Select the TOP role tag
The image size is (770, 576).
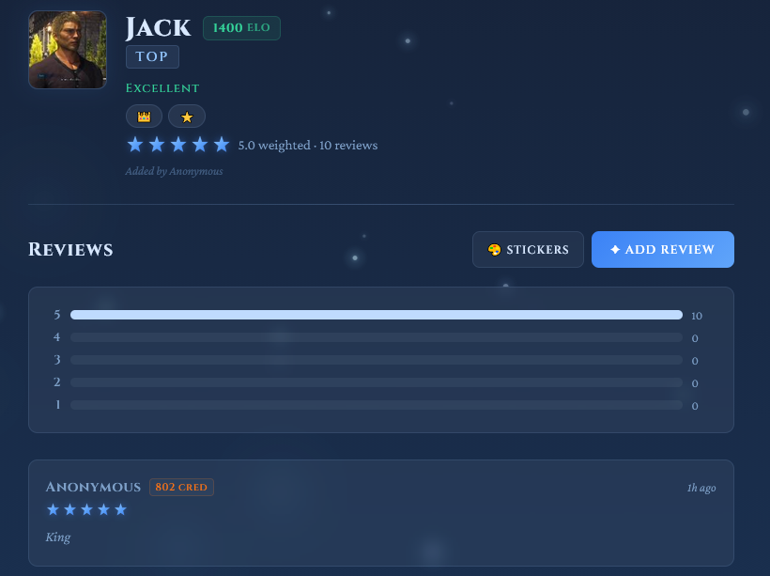(152, 56)
